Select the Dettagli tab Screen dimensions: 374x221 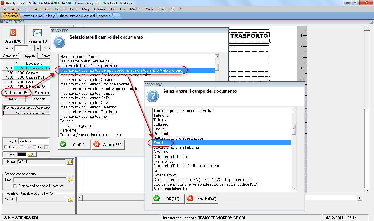14,99
